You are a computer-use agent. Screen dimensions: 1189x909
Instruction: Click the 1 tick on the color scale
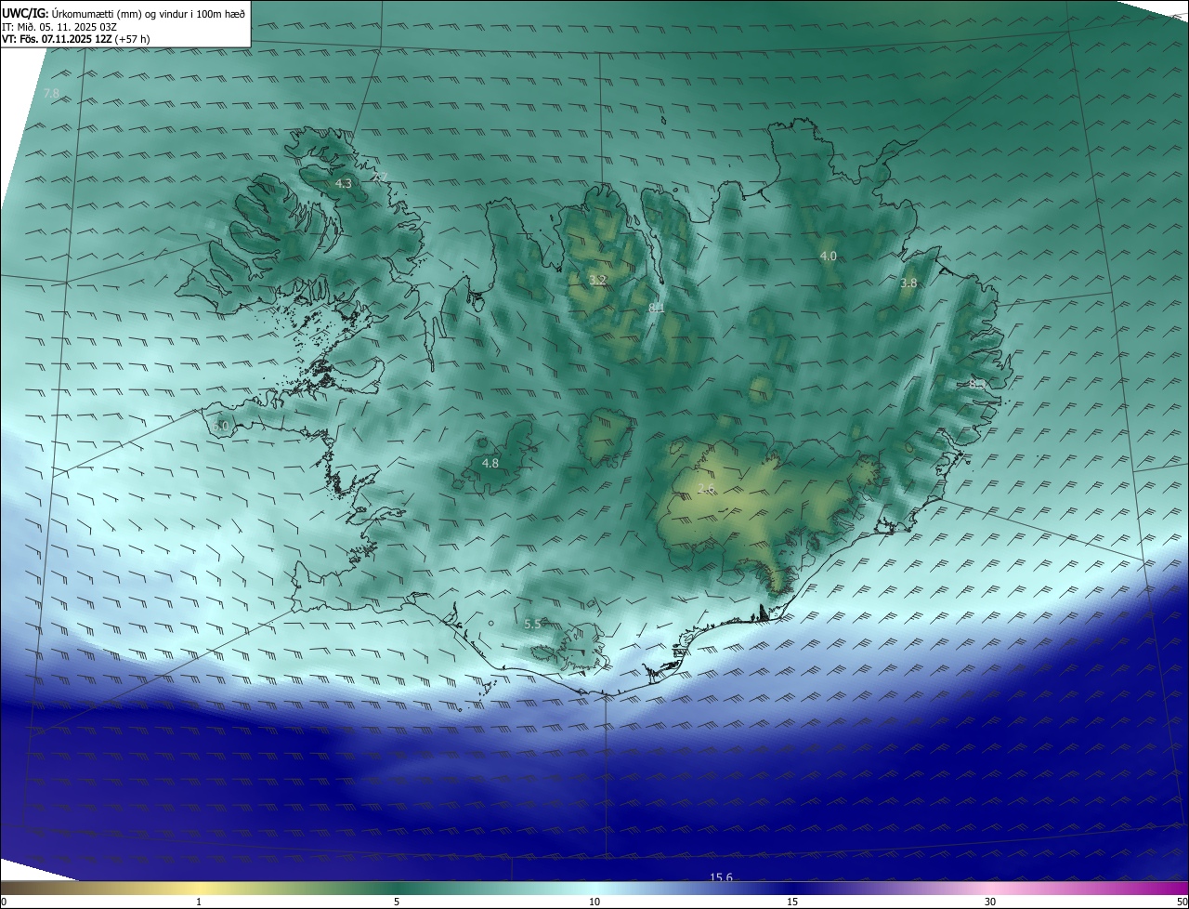(x=199, y=902)
